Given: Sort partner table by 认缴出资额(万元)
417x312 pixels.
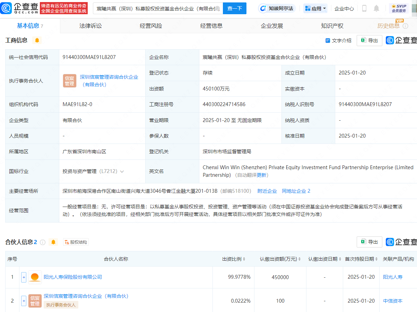Looking at the screenshot, I should tap(299, 259).
